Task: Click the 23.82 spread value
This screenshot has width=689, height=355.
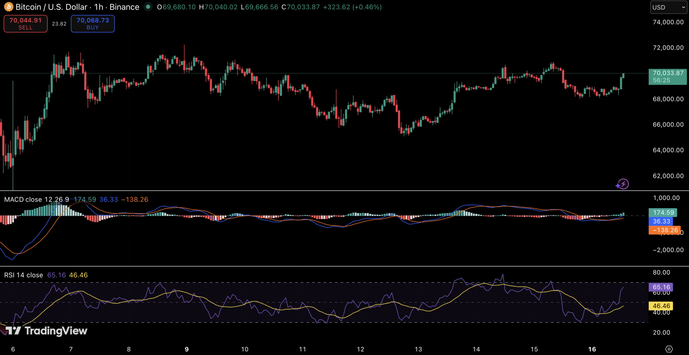Action: pyautogui.click(x=59, y=24)
